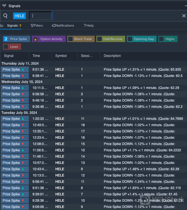Click the lock icon on Option Activity

point(35,39)
